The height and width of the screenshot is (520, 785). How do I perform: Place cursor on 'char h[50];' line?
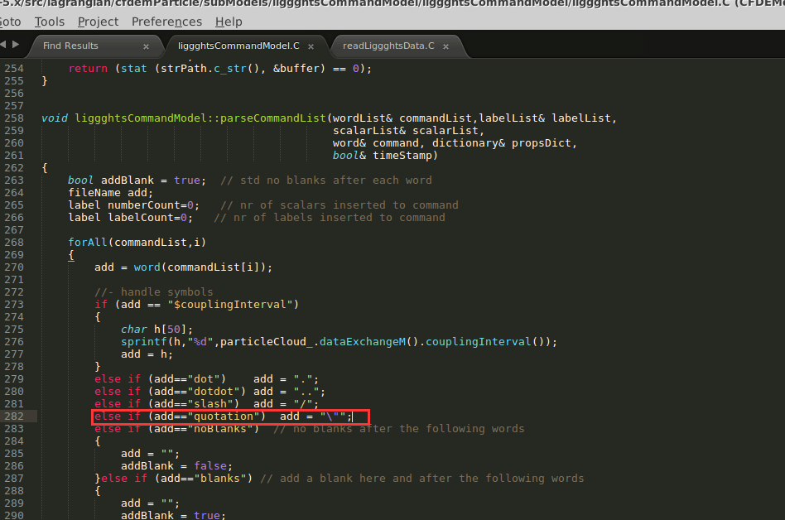[x=157, y=330]
